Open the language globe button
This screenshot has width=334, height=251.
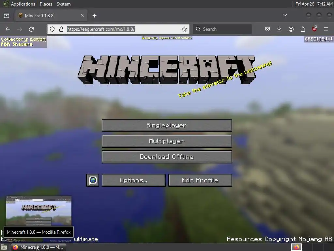click(93, 180)
